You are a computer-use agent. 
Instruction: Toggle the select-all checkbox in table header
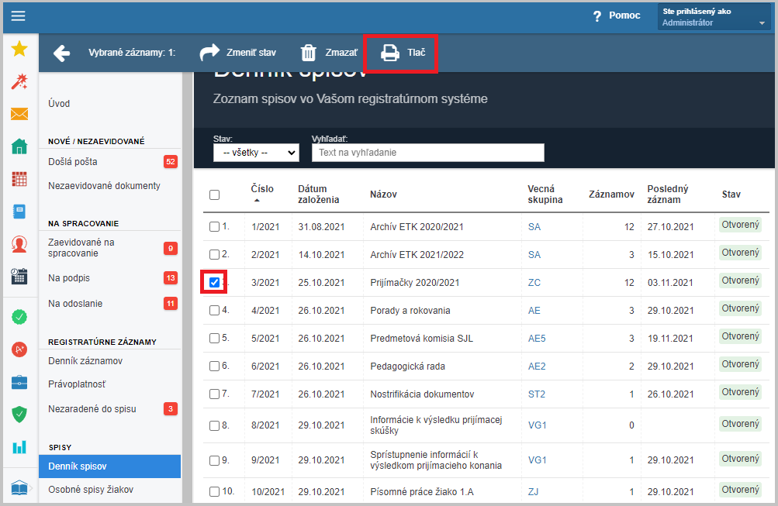point(214,194)
